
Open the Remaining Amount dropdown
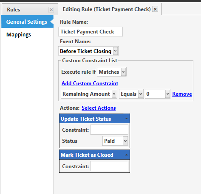[89, 94]
